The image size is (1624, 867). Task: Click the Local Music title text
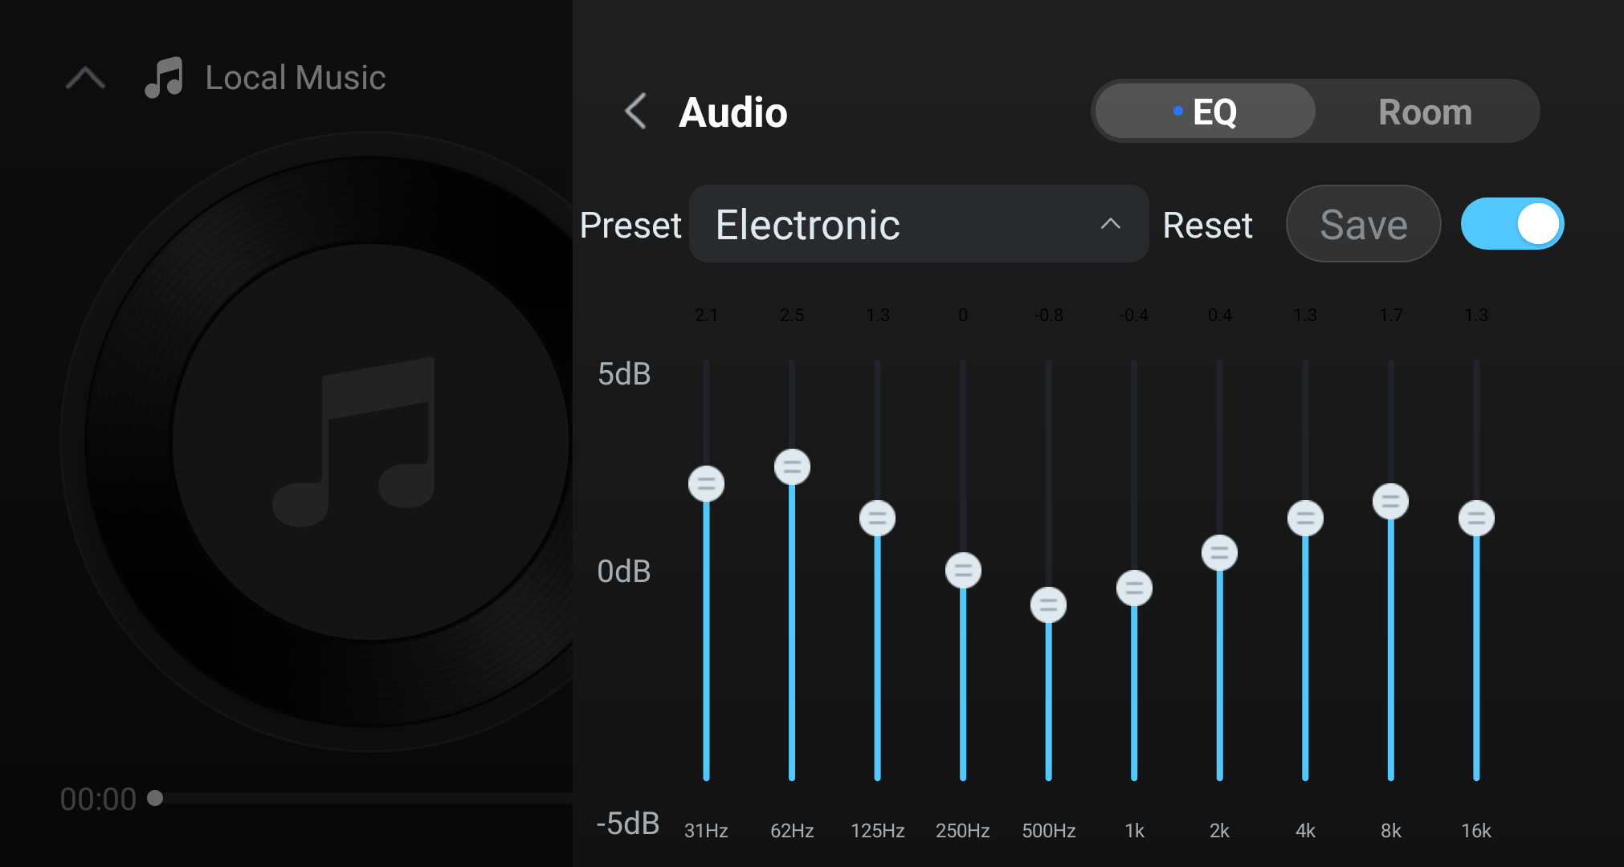point(296,78)
